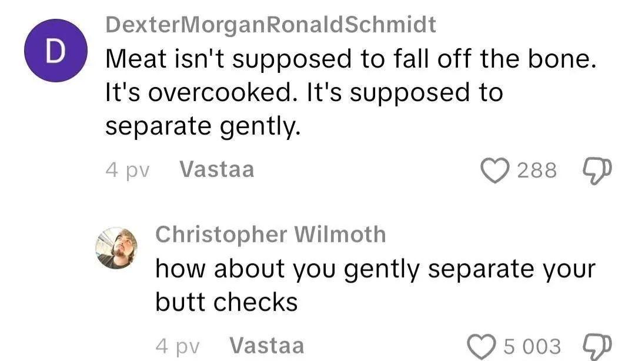Click the "butt checks" text line

(226, 302)
